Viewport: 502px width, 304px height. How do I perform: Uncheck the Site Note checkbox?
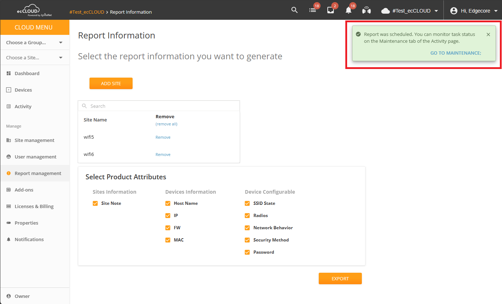click(95, 203)
